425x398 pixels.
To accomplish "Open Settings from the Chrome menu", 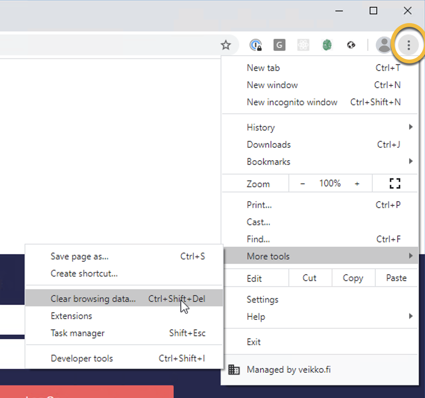I will coord(320,299).
